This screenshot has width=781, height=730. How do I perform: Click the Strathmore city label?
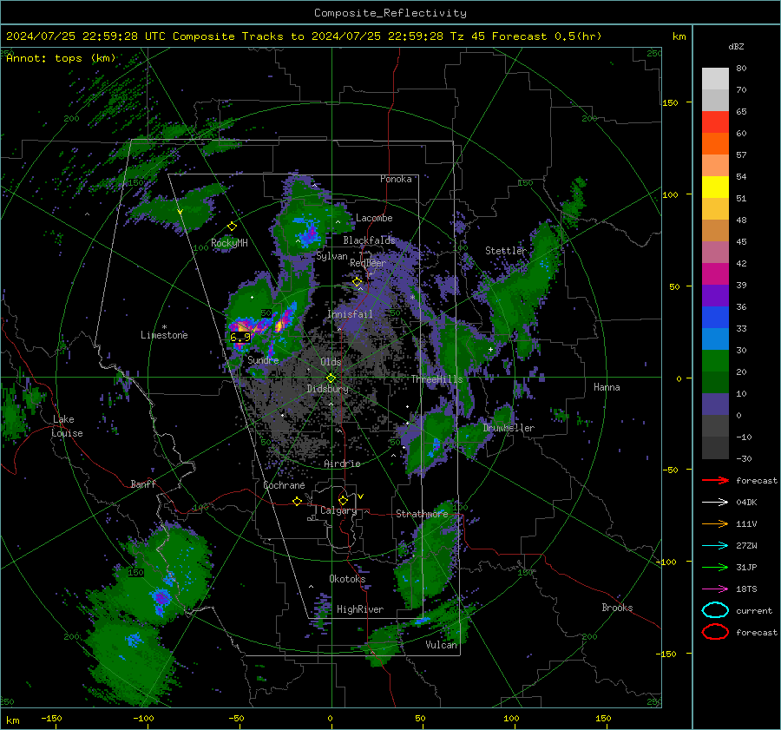422,514
